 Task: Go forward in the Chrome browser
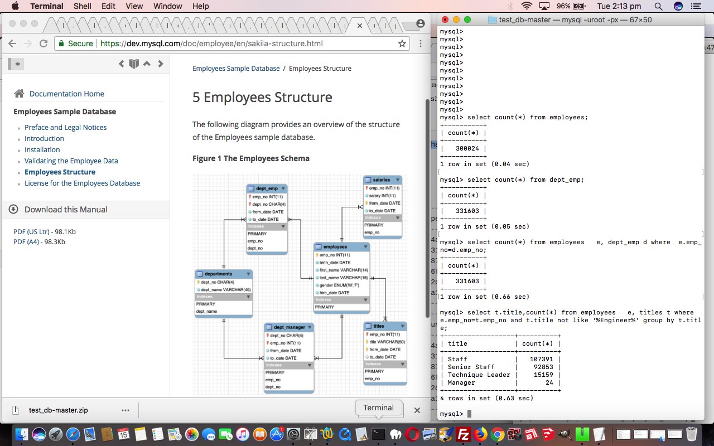point(28,43)
